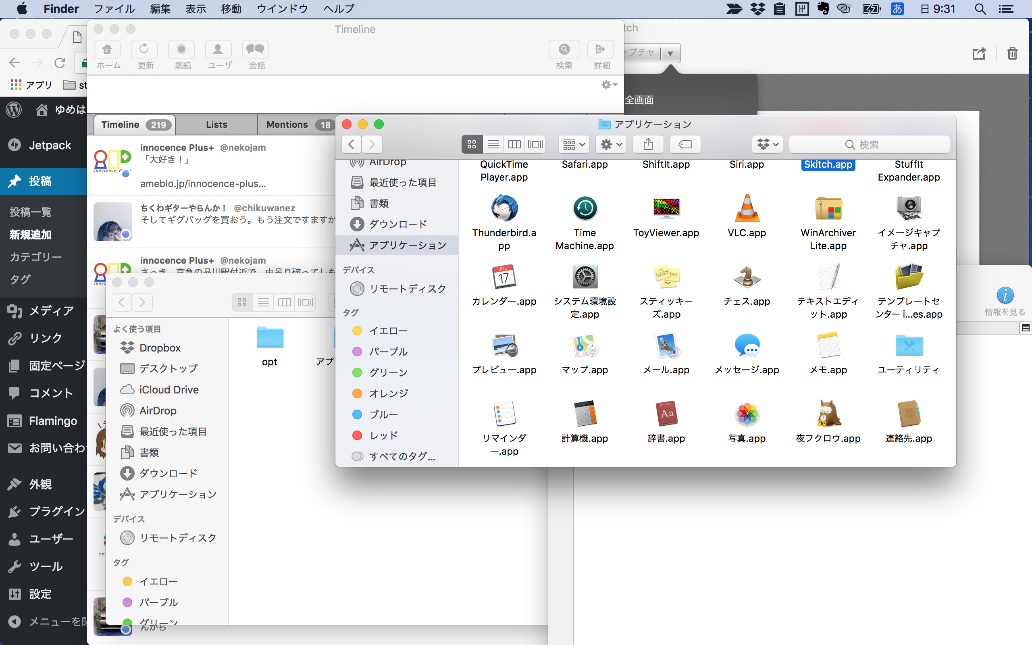Image resolution: width=1032 pixels, height=645 pixels.
Task: Open gear settings dropdown in Timeline window
Action: [x=609, y=85]
